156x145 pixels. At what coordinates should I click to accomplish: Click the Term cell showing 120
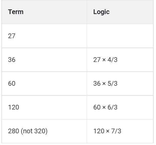44,107
